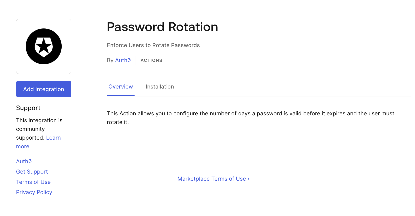Click the ACTIONS category label
Viewport: 415px width, 216px height.
tap(151, 60)
